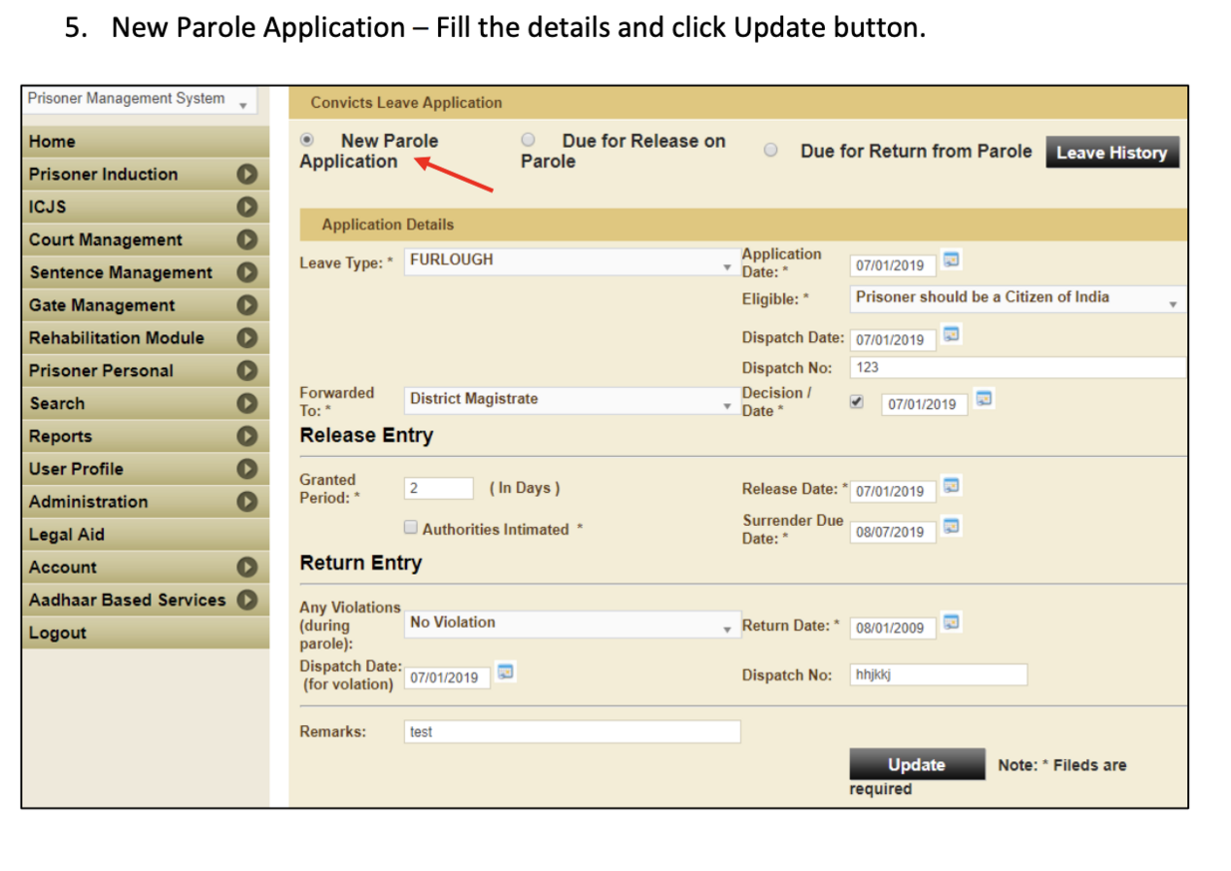Open the Release Date calendar icon

(950, 487)
